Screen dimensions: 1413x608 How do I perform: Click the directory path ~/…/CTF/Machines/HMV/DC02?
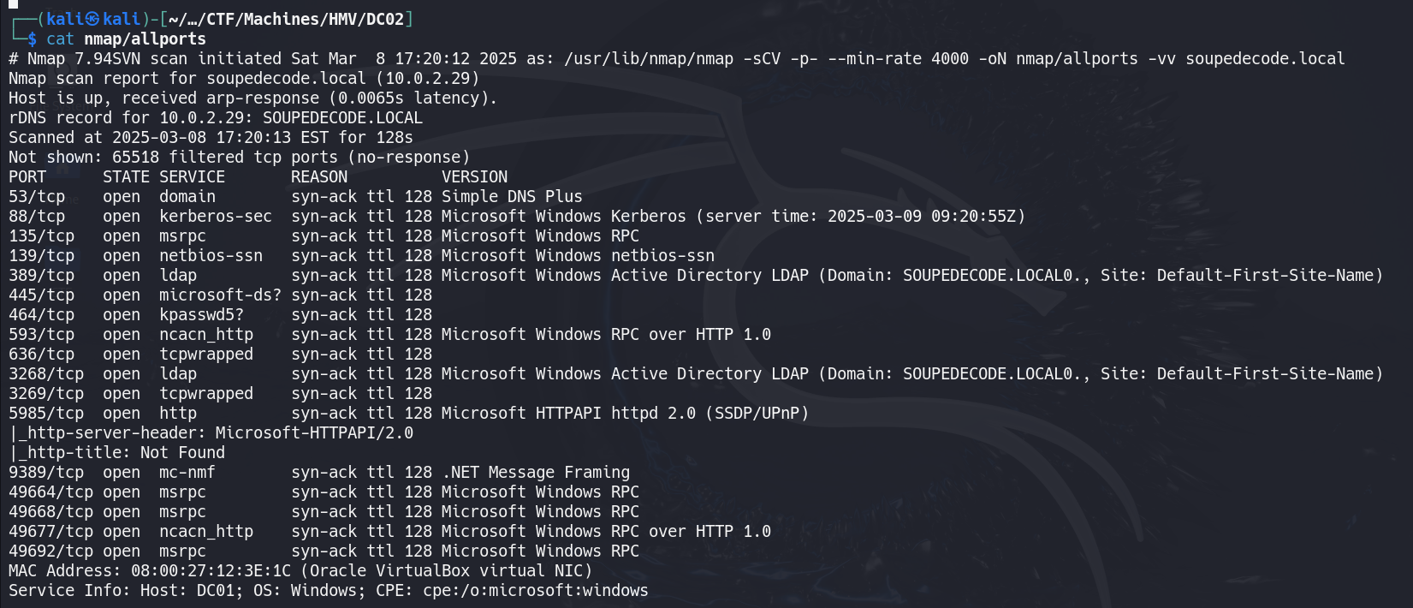pyautogui.click(x=286, y=19)
